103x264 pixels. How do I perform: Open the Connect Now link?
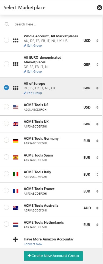[x=33, y=244]
